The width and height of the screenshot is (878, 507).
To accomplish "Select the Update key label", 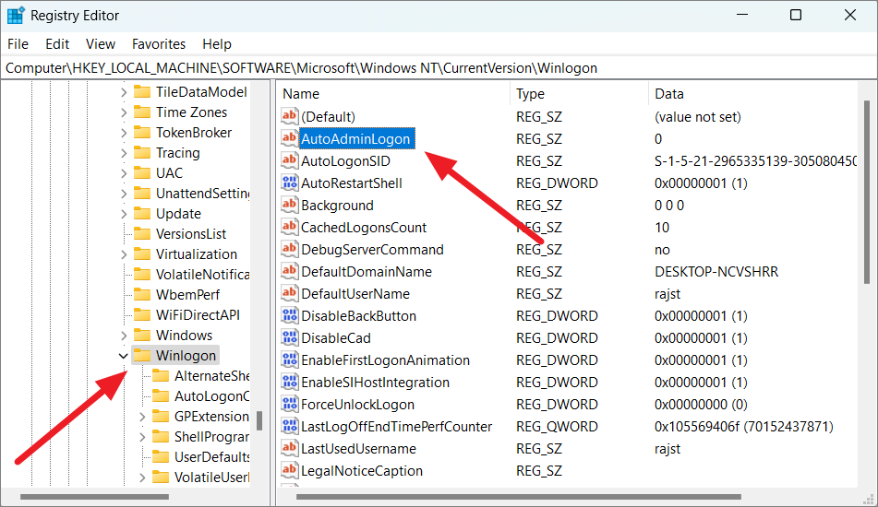I will pos(178,214).
